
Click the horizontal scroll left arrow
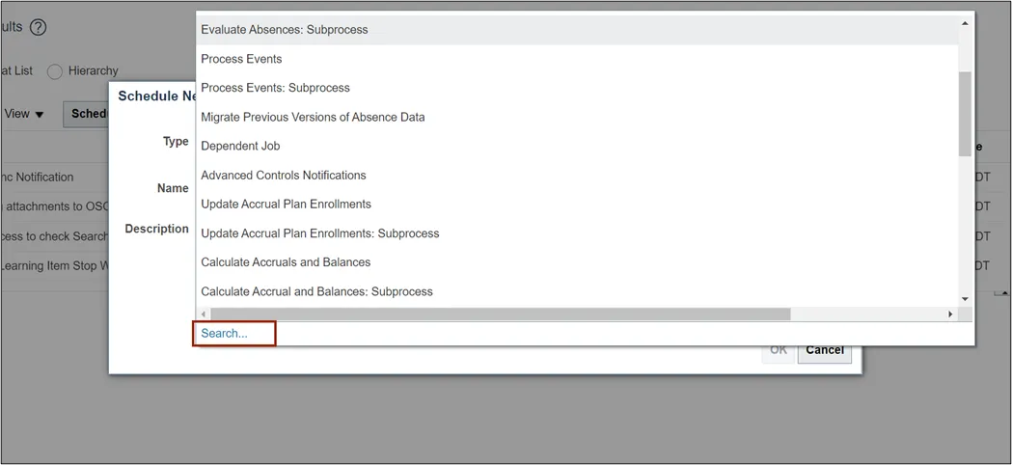click(203, 315)
